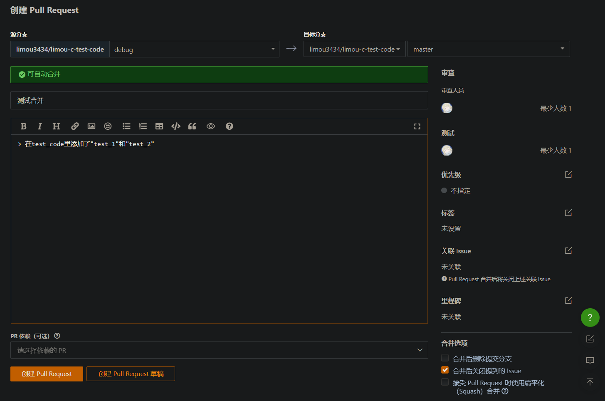This screenshot has height=401, width=605.
Task: Click the 测试合并 title input field
Action: (219, 101)
